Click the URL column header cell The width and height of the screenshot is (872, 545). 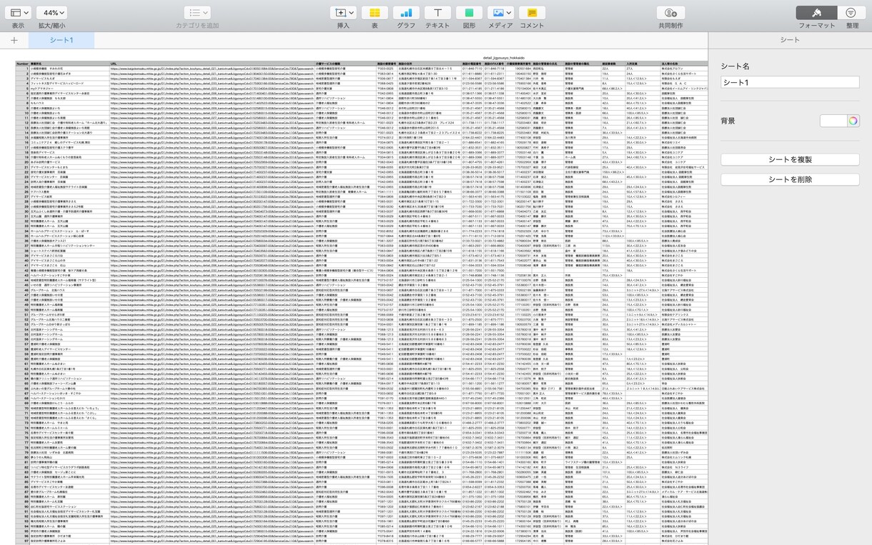212,64
